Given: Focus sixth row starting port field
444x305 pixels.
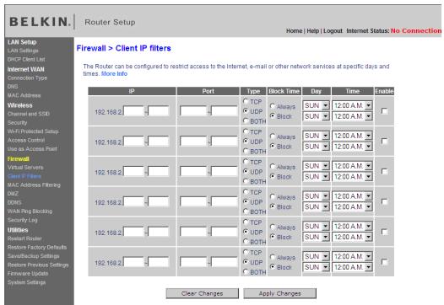Looking at the screenshot, I should (x=193, y=262).
